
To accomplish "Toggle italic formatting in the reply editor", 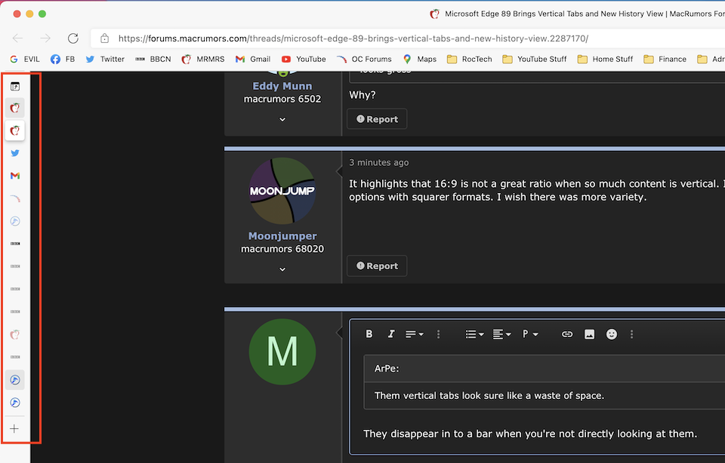I will [x=391, y=334].
